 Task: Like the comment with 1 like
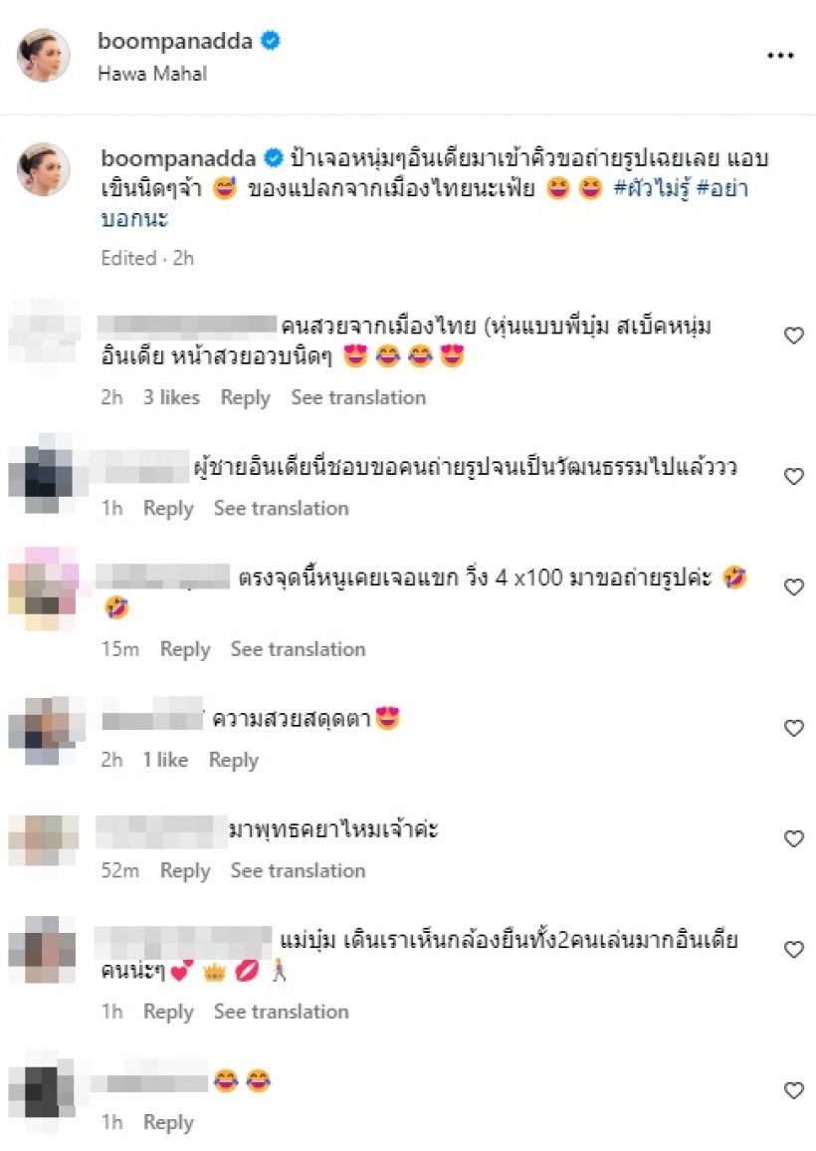(794, 728)
